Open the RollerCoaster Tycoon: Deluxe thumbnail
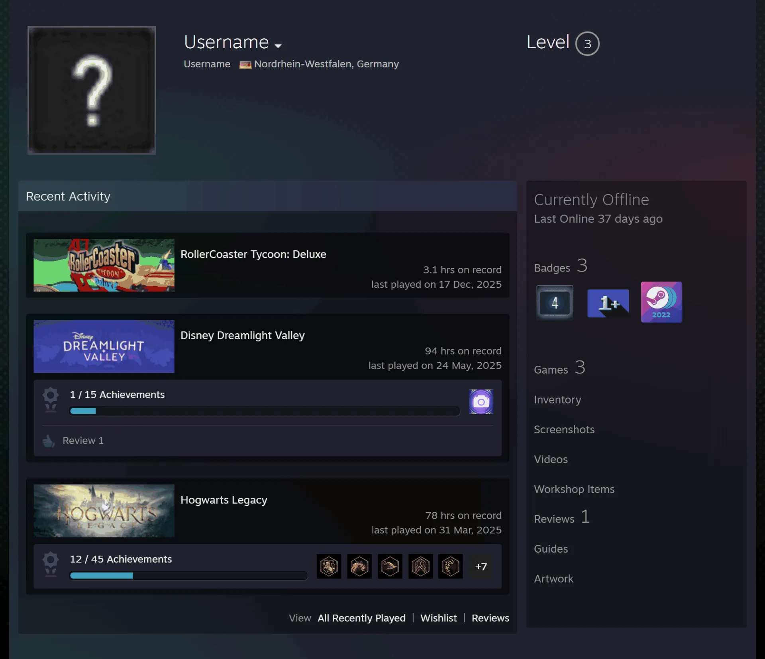The width and height of the screenshot is (765, 659). pyautogui.click(x=104, y=265)
